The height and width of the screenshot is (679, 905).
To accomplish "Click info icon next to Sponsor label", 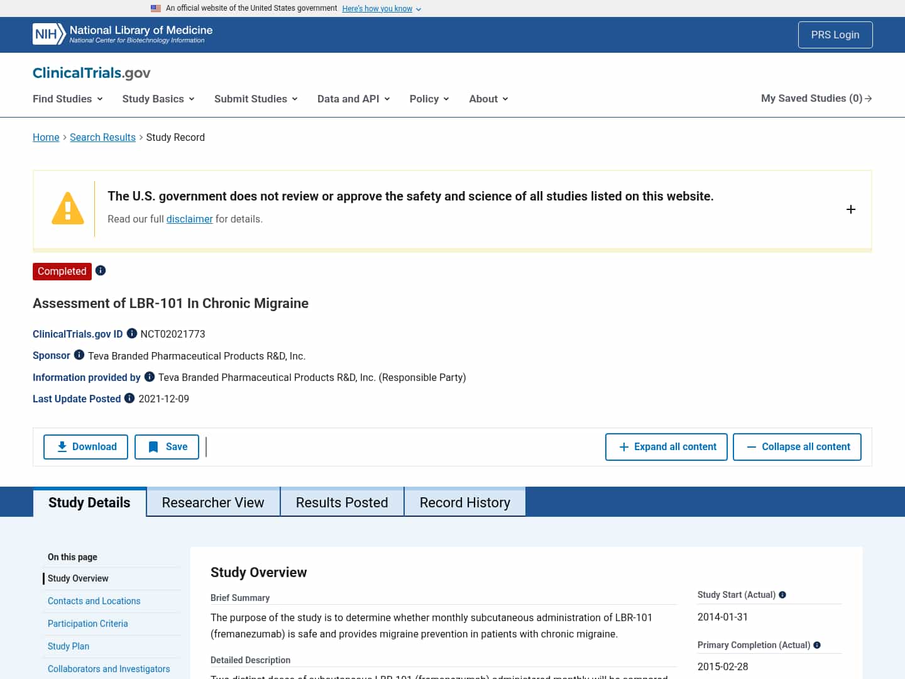I will coord(79,355).
